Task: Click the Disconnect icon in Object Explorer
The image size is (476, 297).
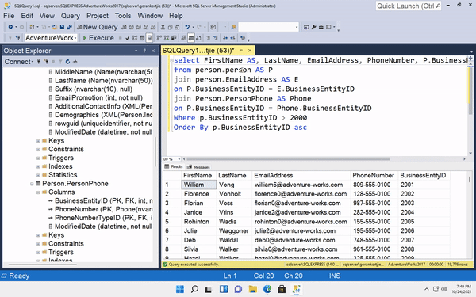Action: (x=46, y=62)
